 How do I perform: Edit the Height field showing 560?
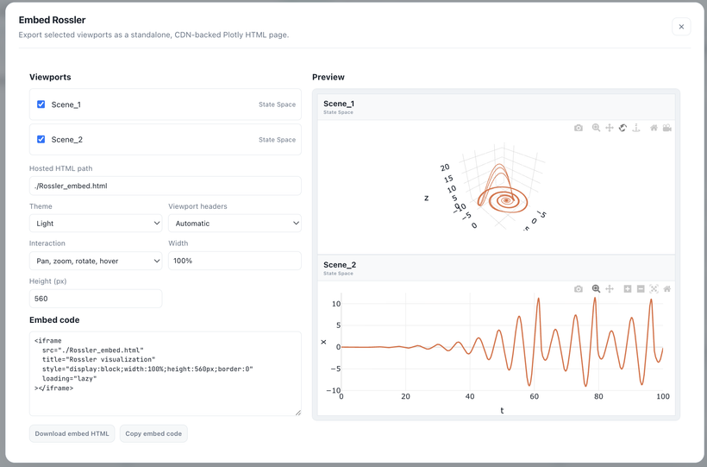click(96, 299)
